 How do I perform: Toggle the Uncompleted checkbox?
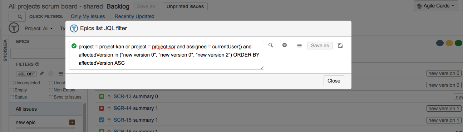pyautogui.click(x=12, y=83)
